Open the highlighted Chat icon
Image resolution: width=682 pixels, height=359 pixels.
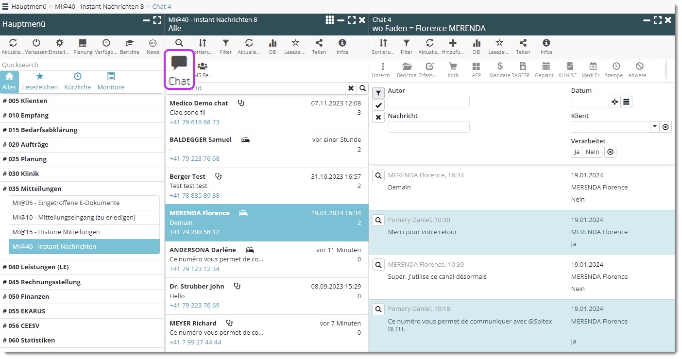(x=179, y=69)
